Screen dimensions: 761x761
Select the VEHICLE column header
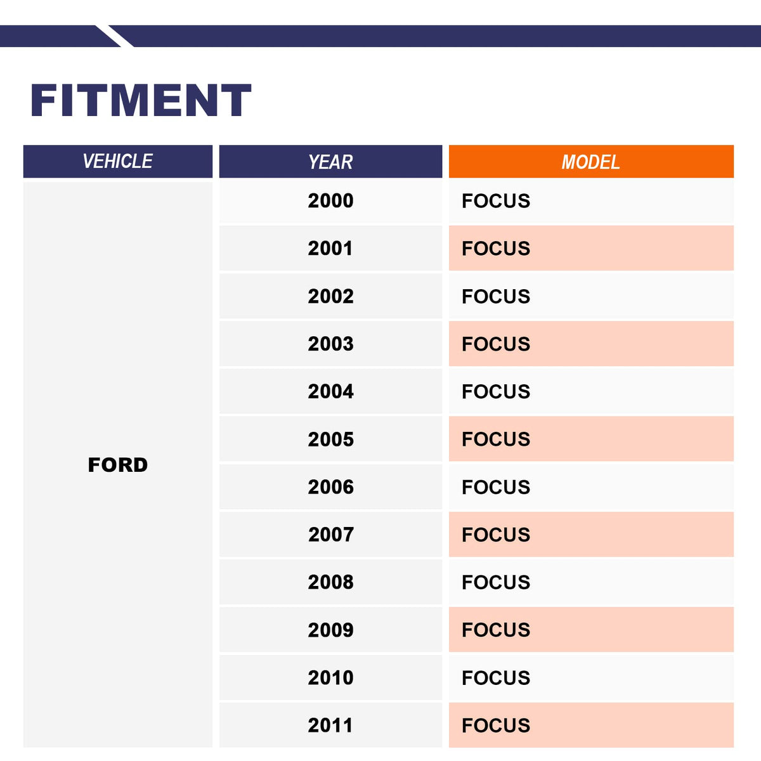(118, 162)
